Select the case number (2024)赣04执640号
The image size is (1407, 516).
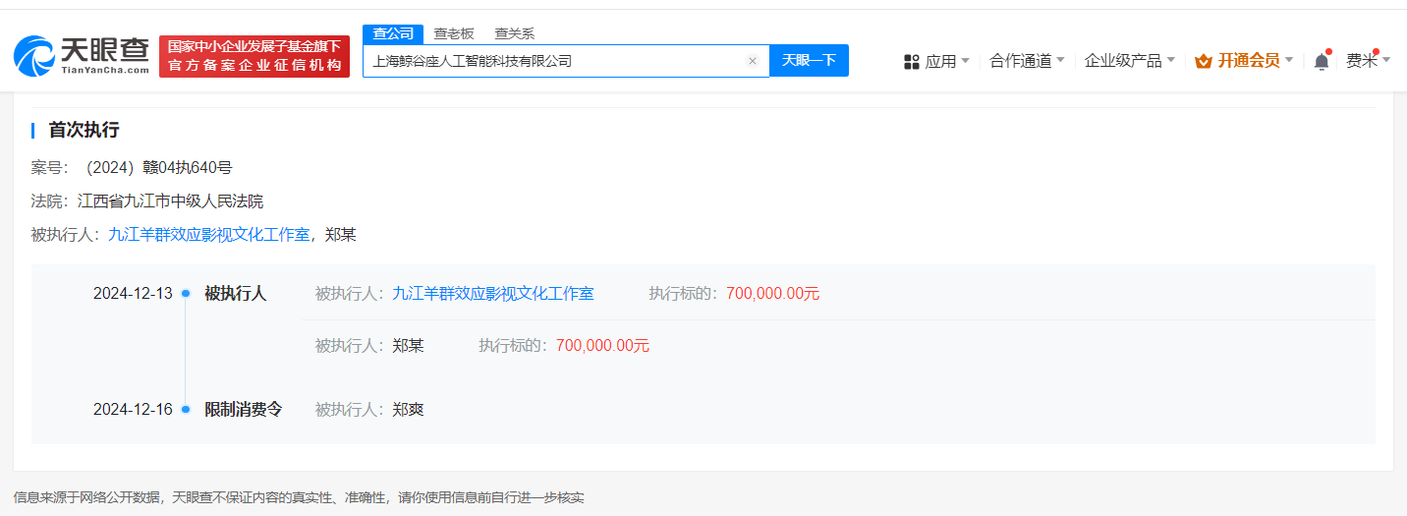157,168
